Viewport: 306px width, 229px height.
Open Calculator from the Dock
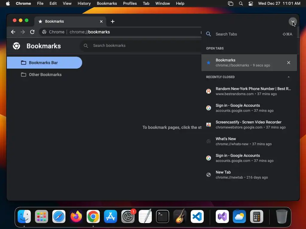click(257, 216)
